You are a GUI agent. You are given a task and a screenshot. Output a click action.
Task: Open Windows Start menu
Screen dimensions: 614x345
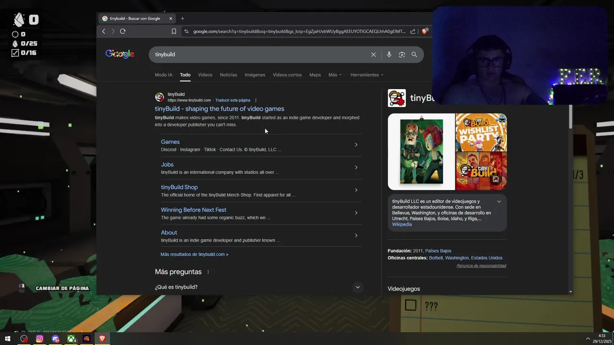coord(8,339)
